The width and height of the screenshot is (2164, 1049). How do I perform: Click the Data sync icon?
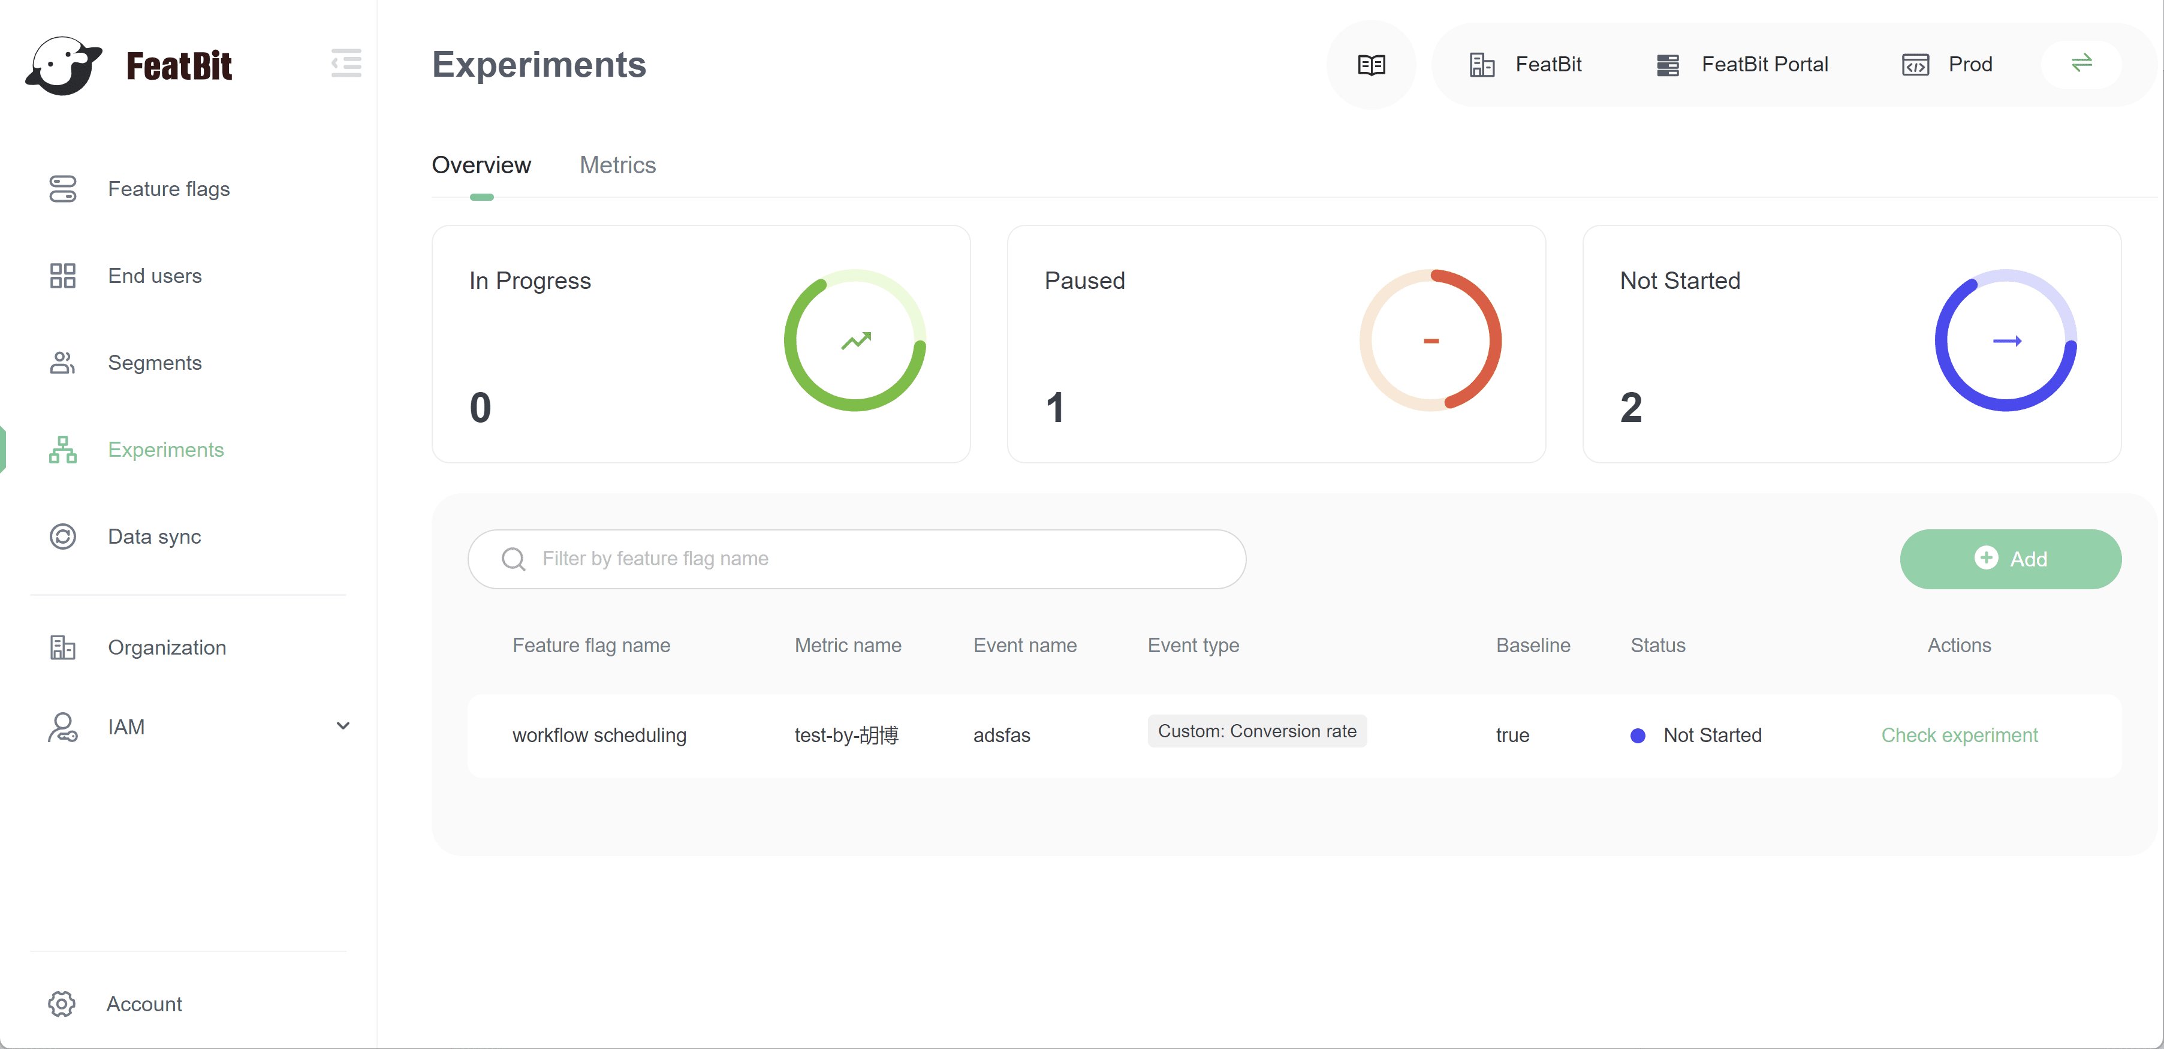[63, 536]
